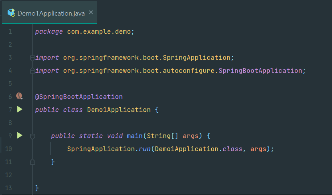
Task: Click line number 5 in gutter
Action: pyautogui.click(x=10, y=84)
